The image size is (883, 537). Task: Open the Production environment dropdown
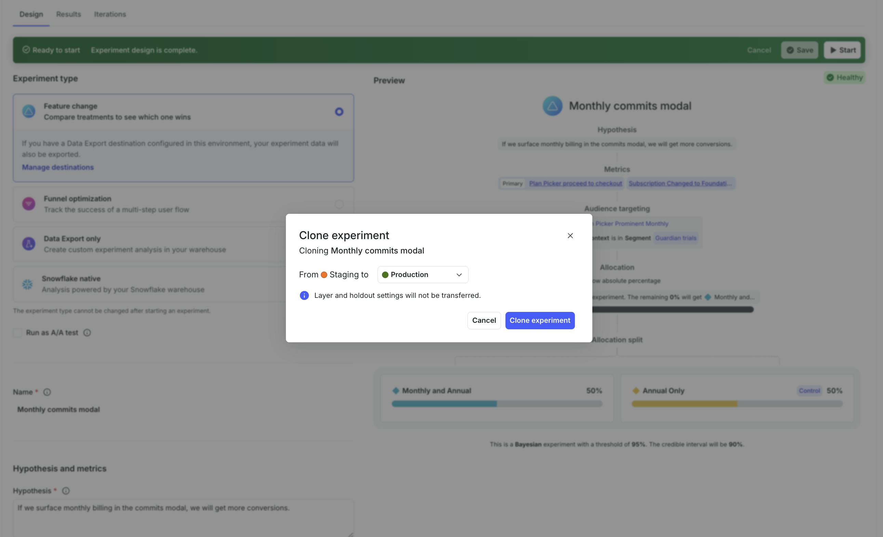click(x=422, y=275)
